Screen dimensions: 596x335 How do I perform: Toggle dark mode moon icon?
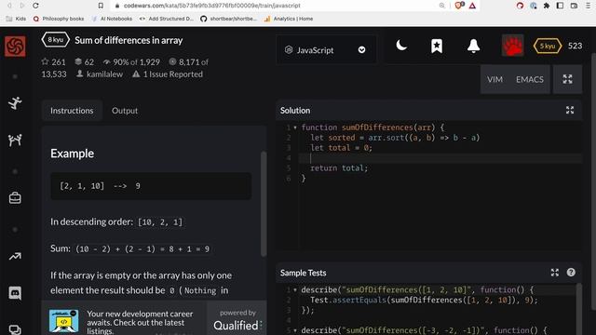coord(401,46)
